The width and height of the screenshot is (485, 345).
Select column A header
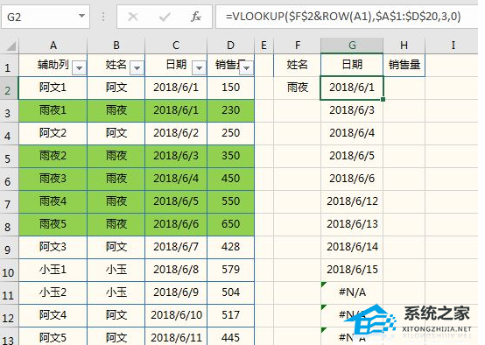53,46
